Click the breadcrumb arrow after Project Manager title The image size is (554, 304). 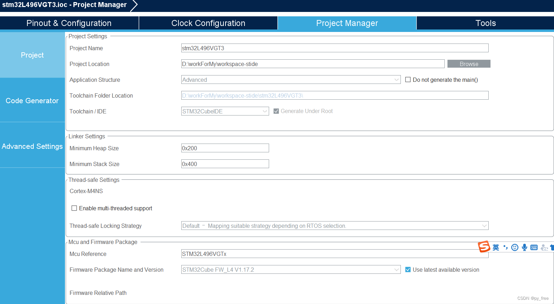click(x=134, y=5)
